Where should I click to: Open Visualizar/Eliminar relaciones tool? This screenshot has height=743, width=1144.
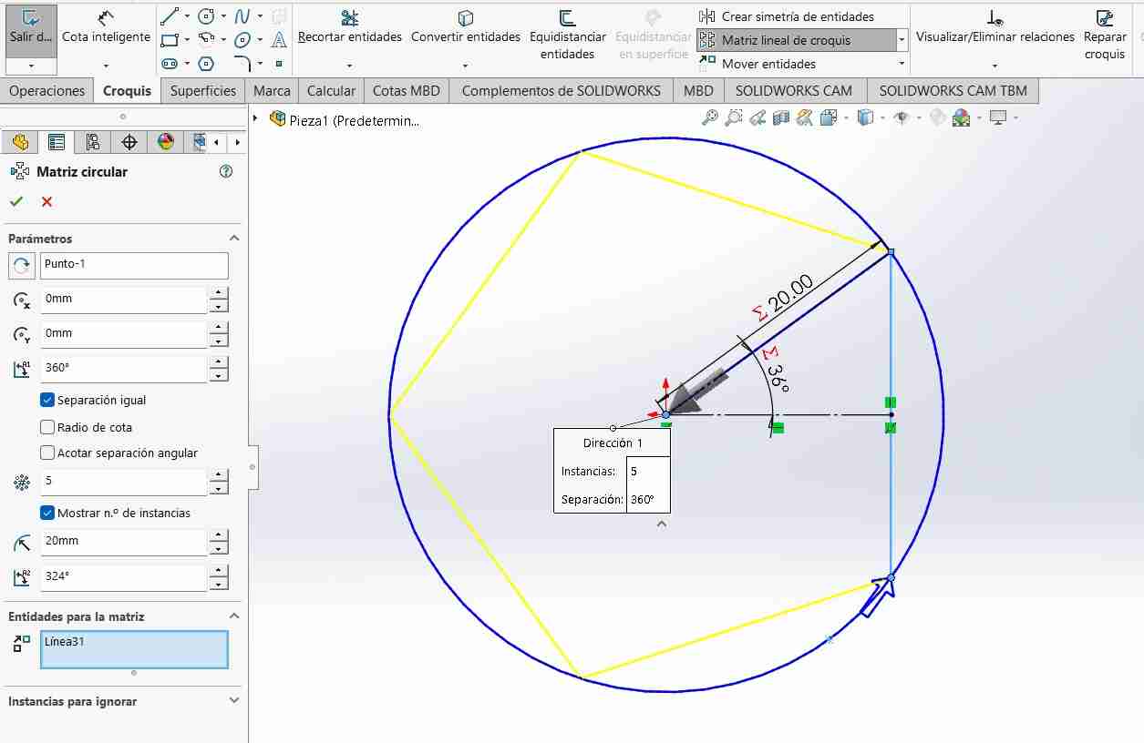click(995, 28)
